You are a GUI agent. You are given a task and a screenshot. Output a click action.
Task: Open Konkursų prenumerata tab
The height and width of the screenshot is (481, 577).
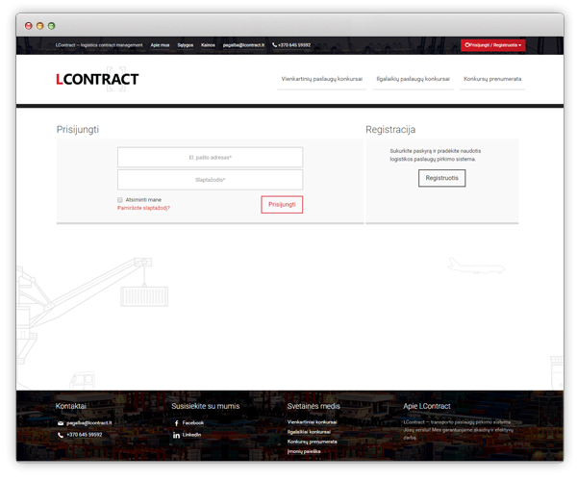[x=492, y=79]
